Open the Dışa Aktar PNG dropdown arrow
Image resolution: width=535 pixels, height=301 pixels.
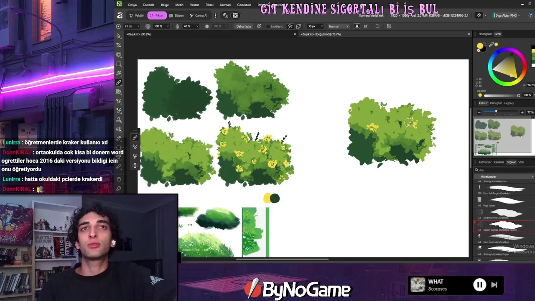[519, 15]
